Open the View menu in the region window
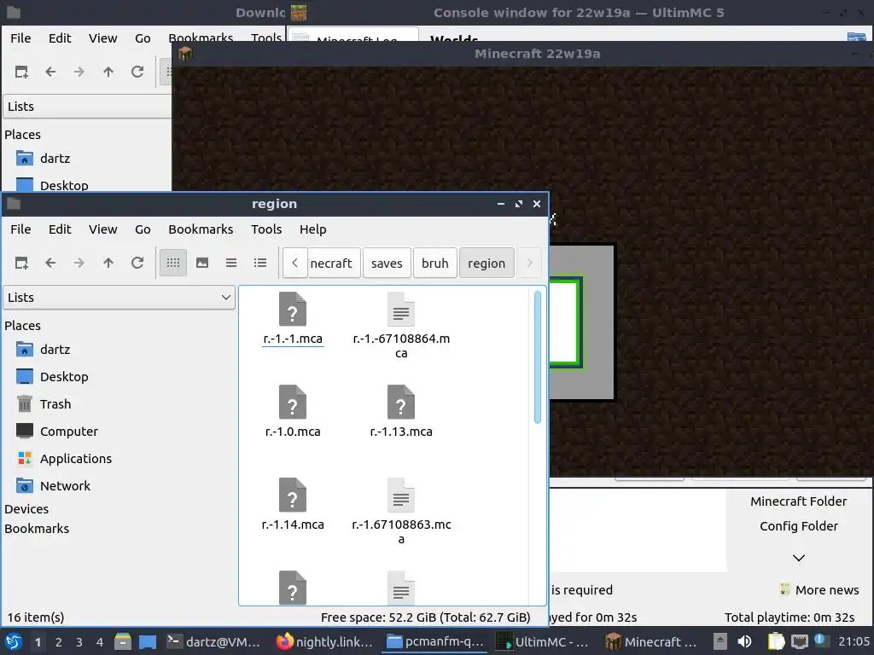874x655 pixels. [103, 229]
